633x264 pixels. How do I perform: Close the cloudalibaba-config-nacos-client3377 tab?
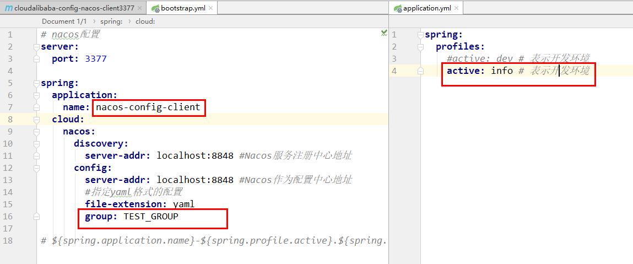pos(139,8)
